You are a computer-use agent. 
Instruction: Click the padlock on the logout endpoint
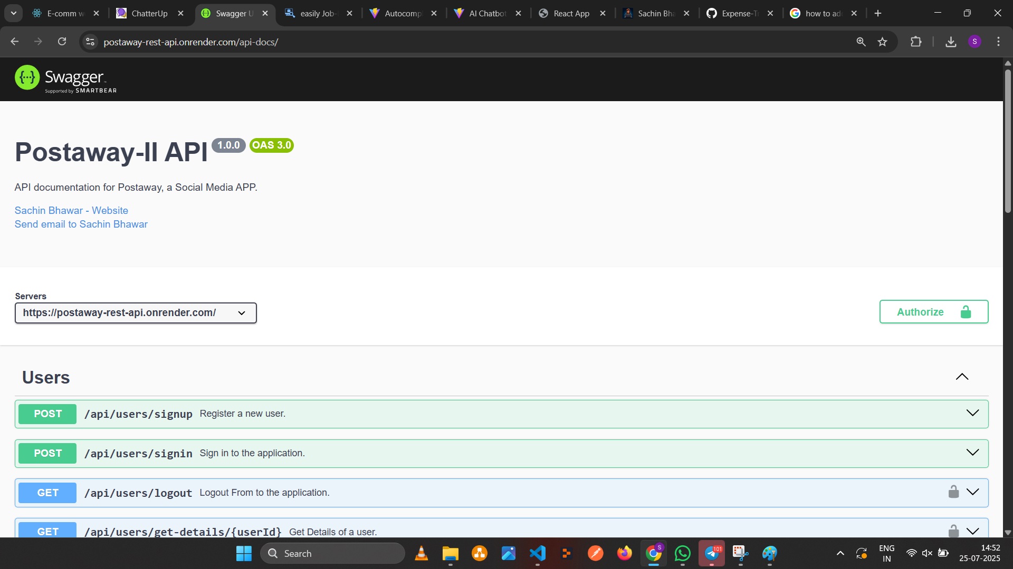point(953,492)
